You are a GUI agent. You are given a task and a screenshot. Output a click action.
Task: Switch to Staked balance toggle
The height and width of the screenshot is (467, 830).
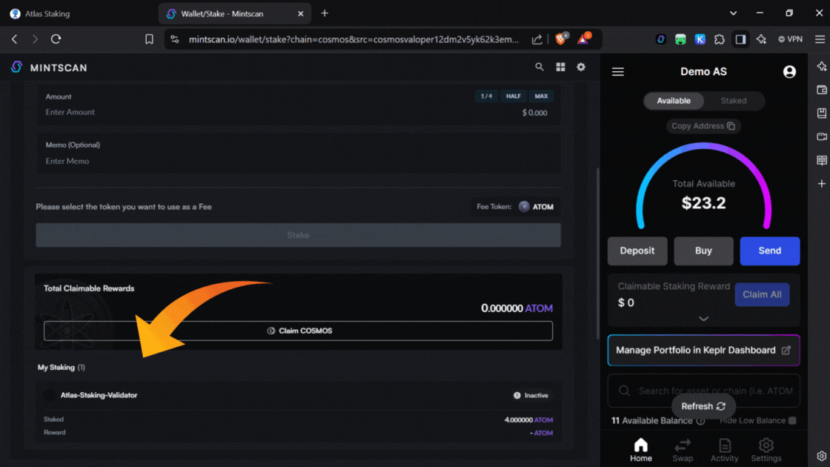[733, 101]
